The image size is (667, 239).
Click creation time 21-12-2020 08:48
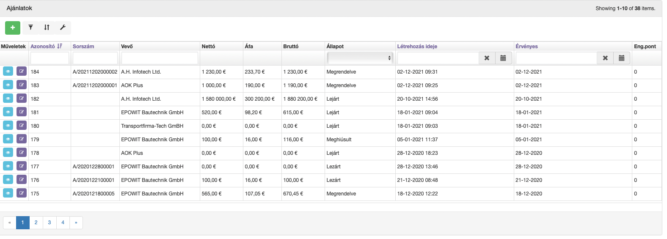pyautogui.click(x=417, y=180)
